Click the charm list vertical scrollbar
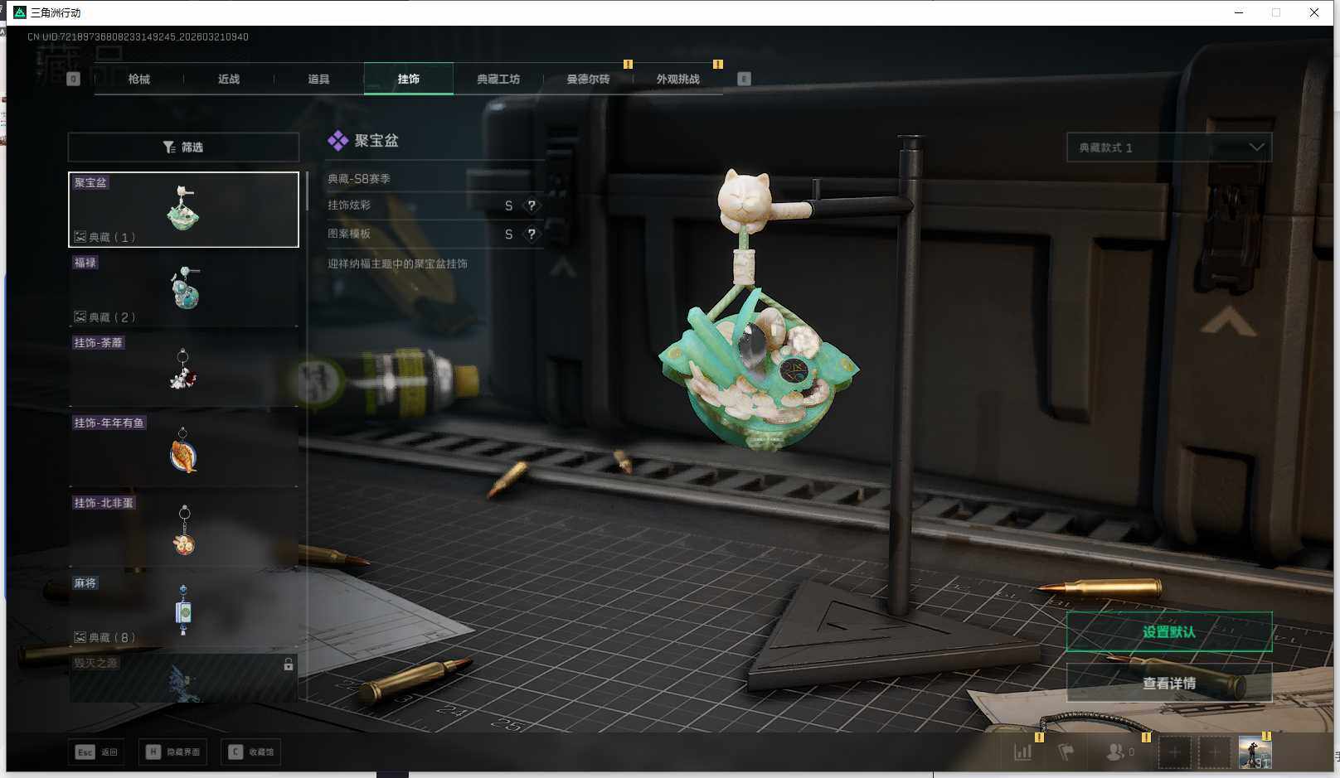1340x778 pixels. click(307, 191)
